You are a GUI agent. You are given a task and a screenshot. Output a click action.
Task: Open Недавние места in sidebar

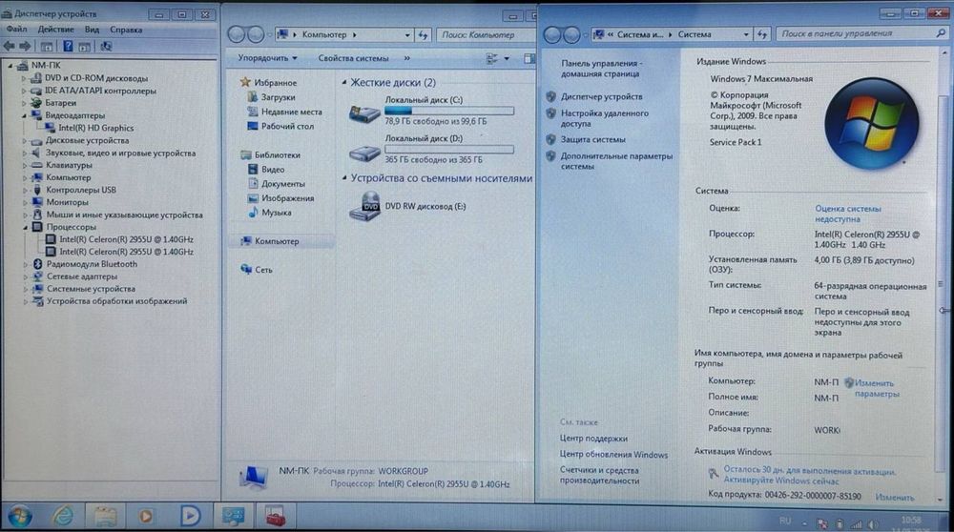(x=291, y=112)
